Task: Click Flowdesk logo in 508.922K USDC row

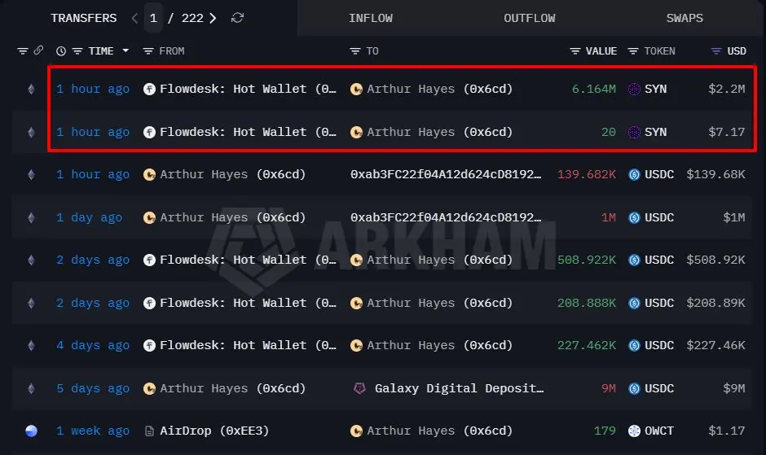Action: click(x=149, y=260)
